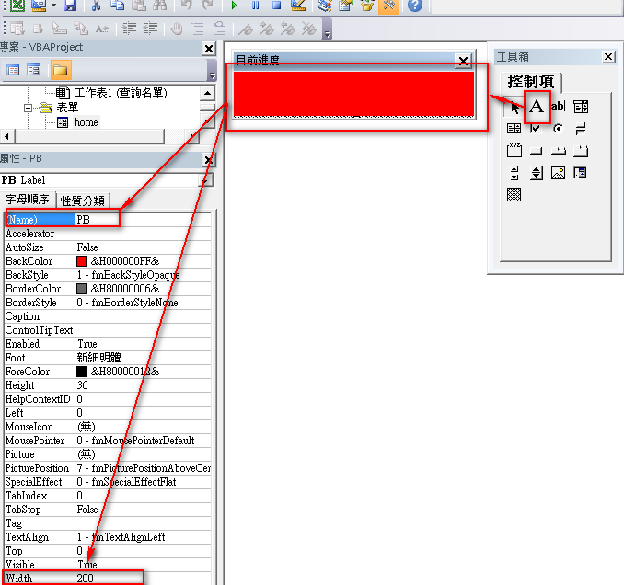Select the TabStrip control in the toolbox
Screen dimensions: 624x585
point(559,151)
